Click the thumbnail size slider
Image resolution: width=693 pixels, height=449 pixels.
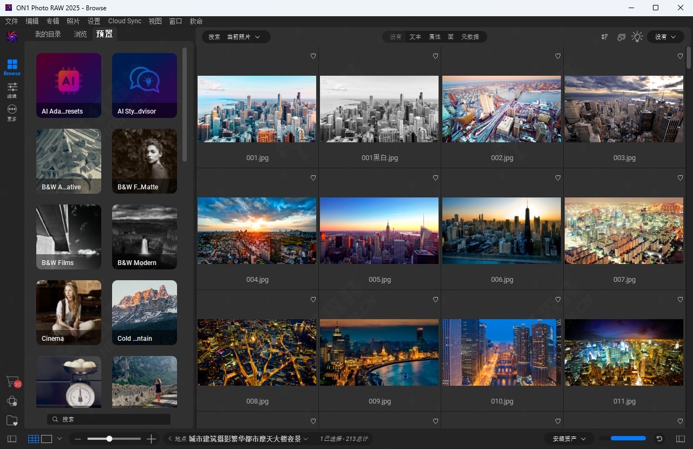coord(114,439)
